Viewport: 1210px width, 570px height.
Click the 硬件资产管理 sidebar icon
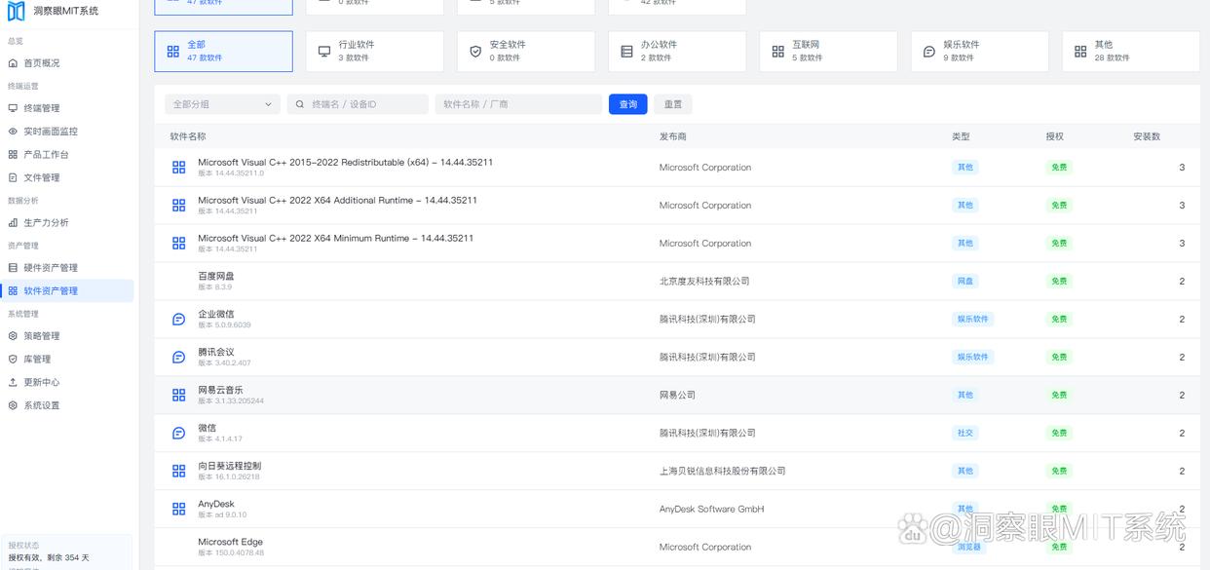13,268
